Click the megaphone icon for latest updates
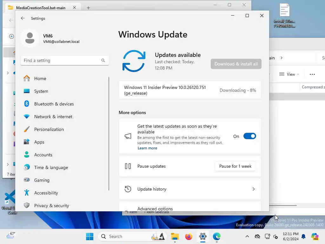The width and height of the screenshot is (325, 244). [128, 136]
